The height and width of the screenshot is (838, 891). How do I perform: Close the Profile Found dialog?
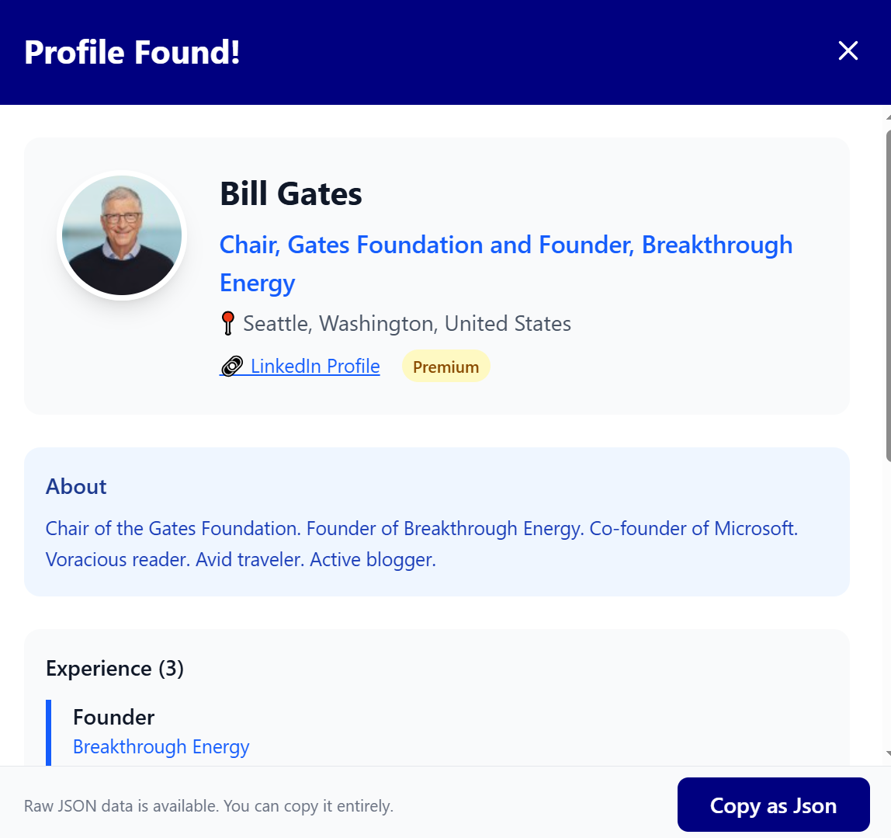(848, 51)
